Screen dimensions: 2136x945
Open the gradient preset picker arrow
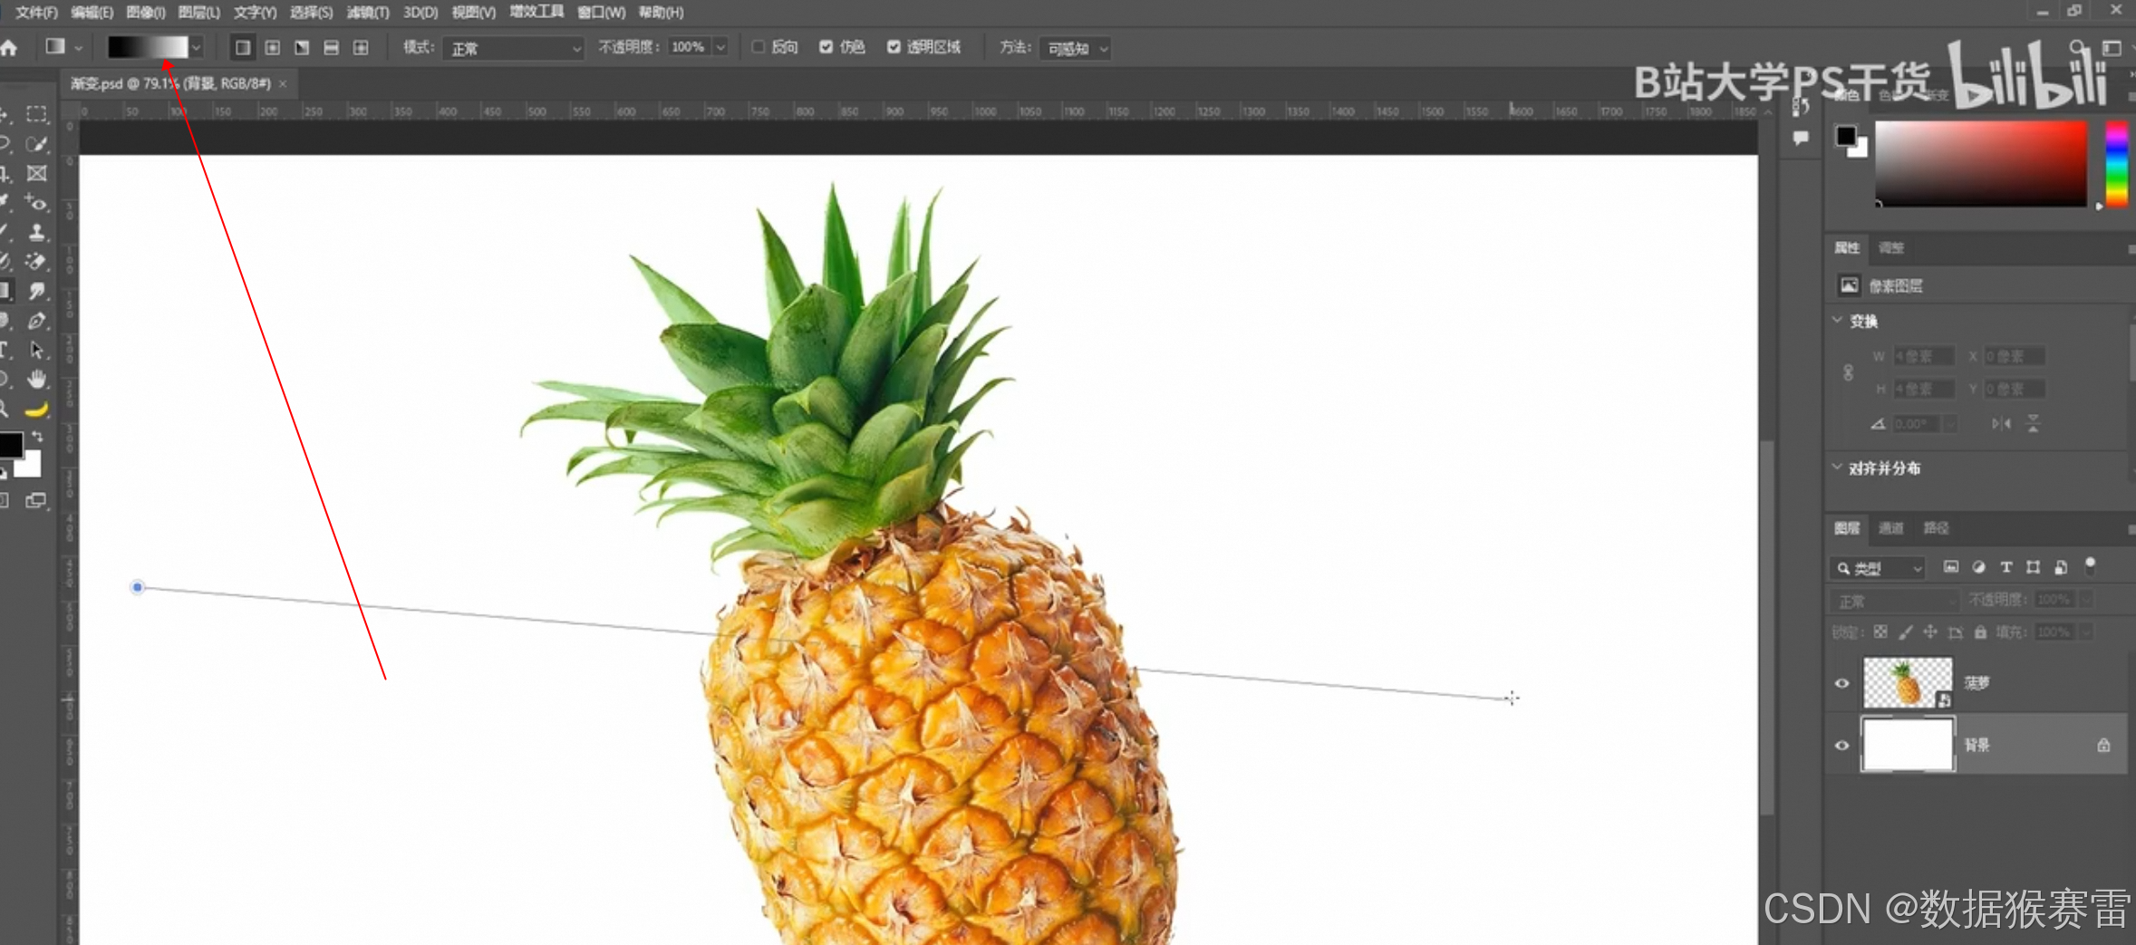(196, 48)
